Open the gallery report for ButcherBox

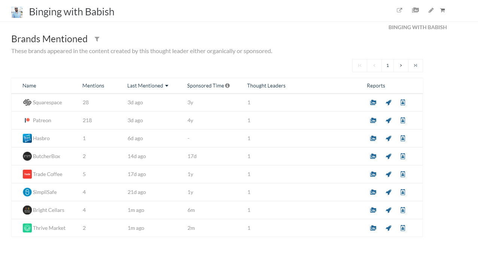[373, 156]
